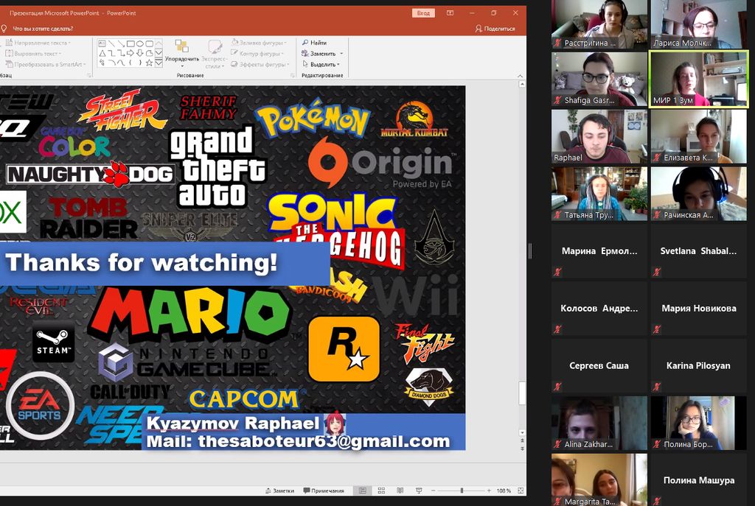The width and height of the screenshot is (755, 506).
Task: Go to next slide via double-arrow down button
Action: click(522, 449)
